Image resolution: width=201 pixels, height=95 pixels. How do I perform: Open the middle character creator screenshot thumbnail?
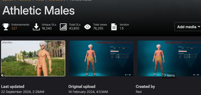(101, 58)
